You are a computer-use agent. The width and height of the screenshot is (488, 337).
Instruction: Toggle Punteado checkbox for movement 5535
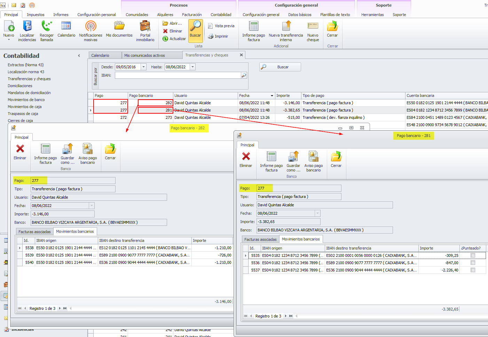473,255
